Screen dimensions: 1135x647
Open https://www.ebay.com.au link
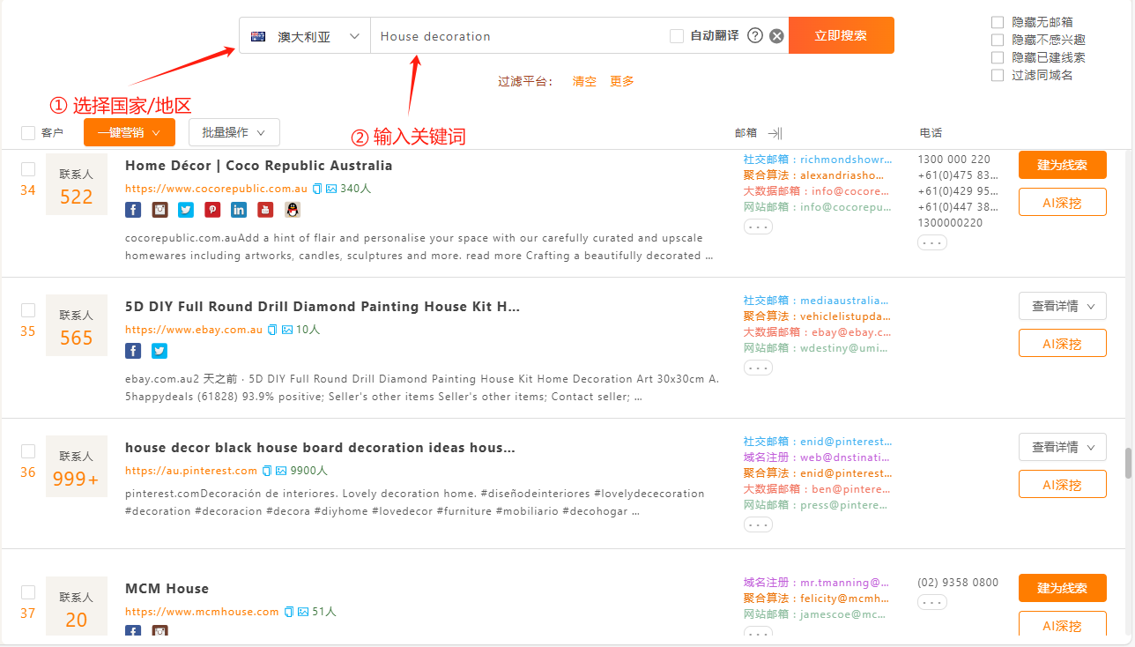click(x=194, y=330)
